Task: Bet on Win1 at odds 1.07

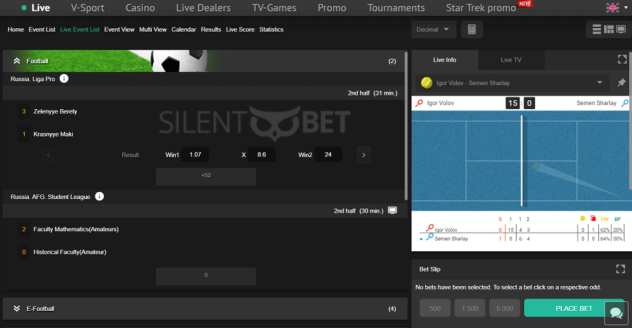Action: pos(196,154)
